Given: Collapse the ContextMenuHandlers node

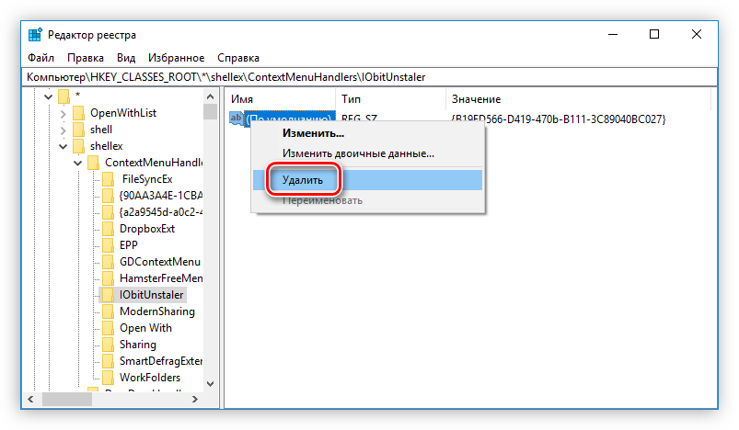Looking at the screenshot, I should pos(78,163).
